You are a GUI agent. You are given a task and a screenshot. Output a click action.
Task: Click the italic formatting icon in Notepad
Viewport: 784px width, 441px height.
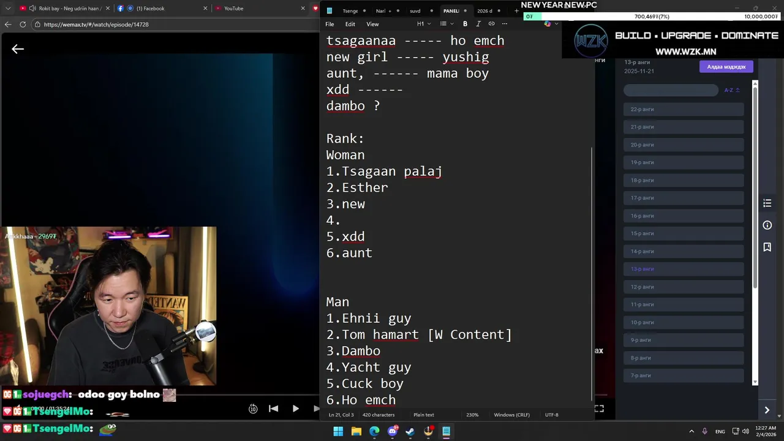(478, 24)
